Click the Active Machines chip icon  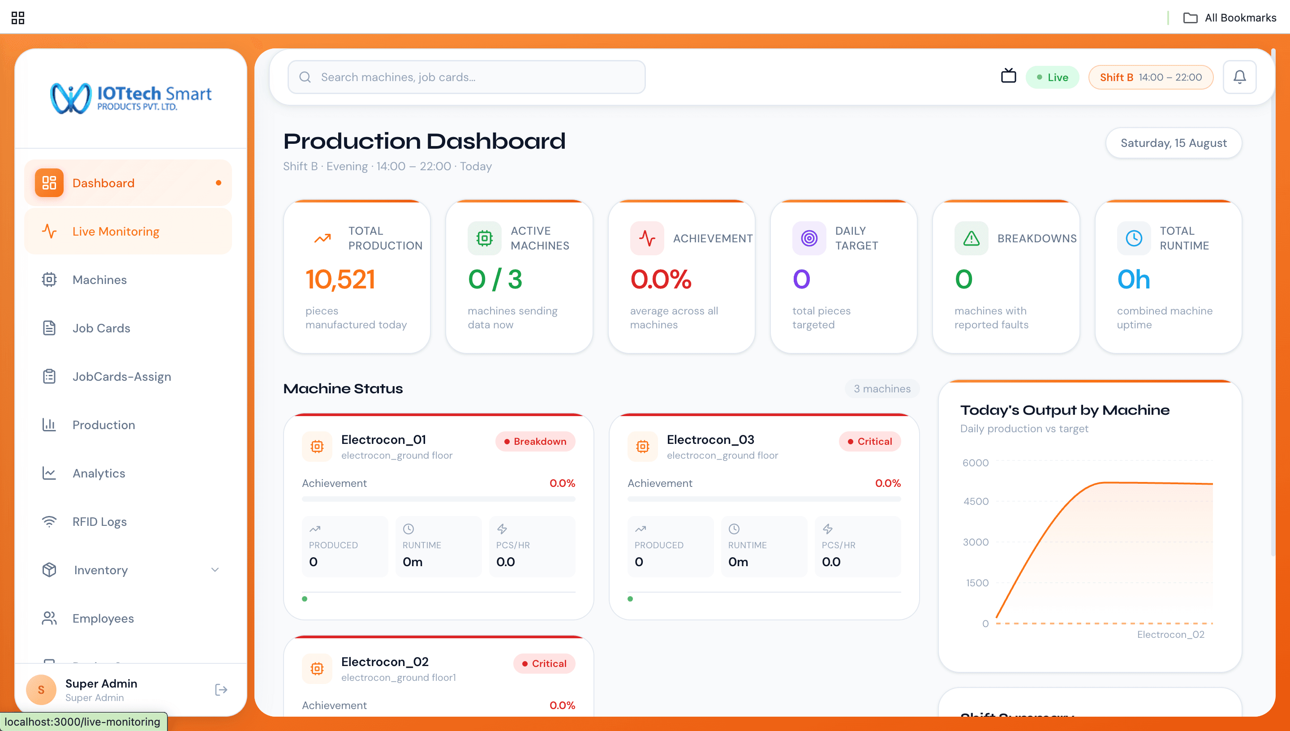click(x=484, y=238)
